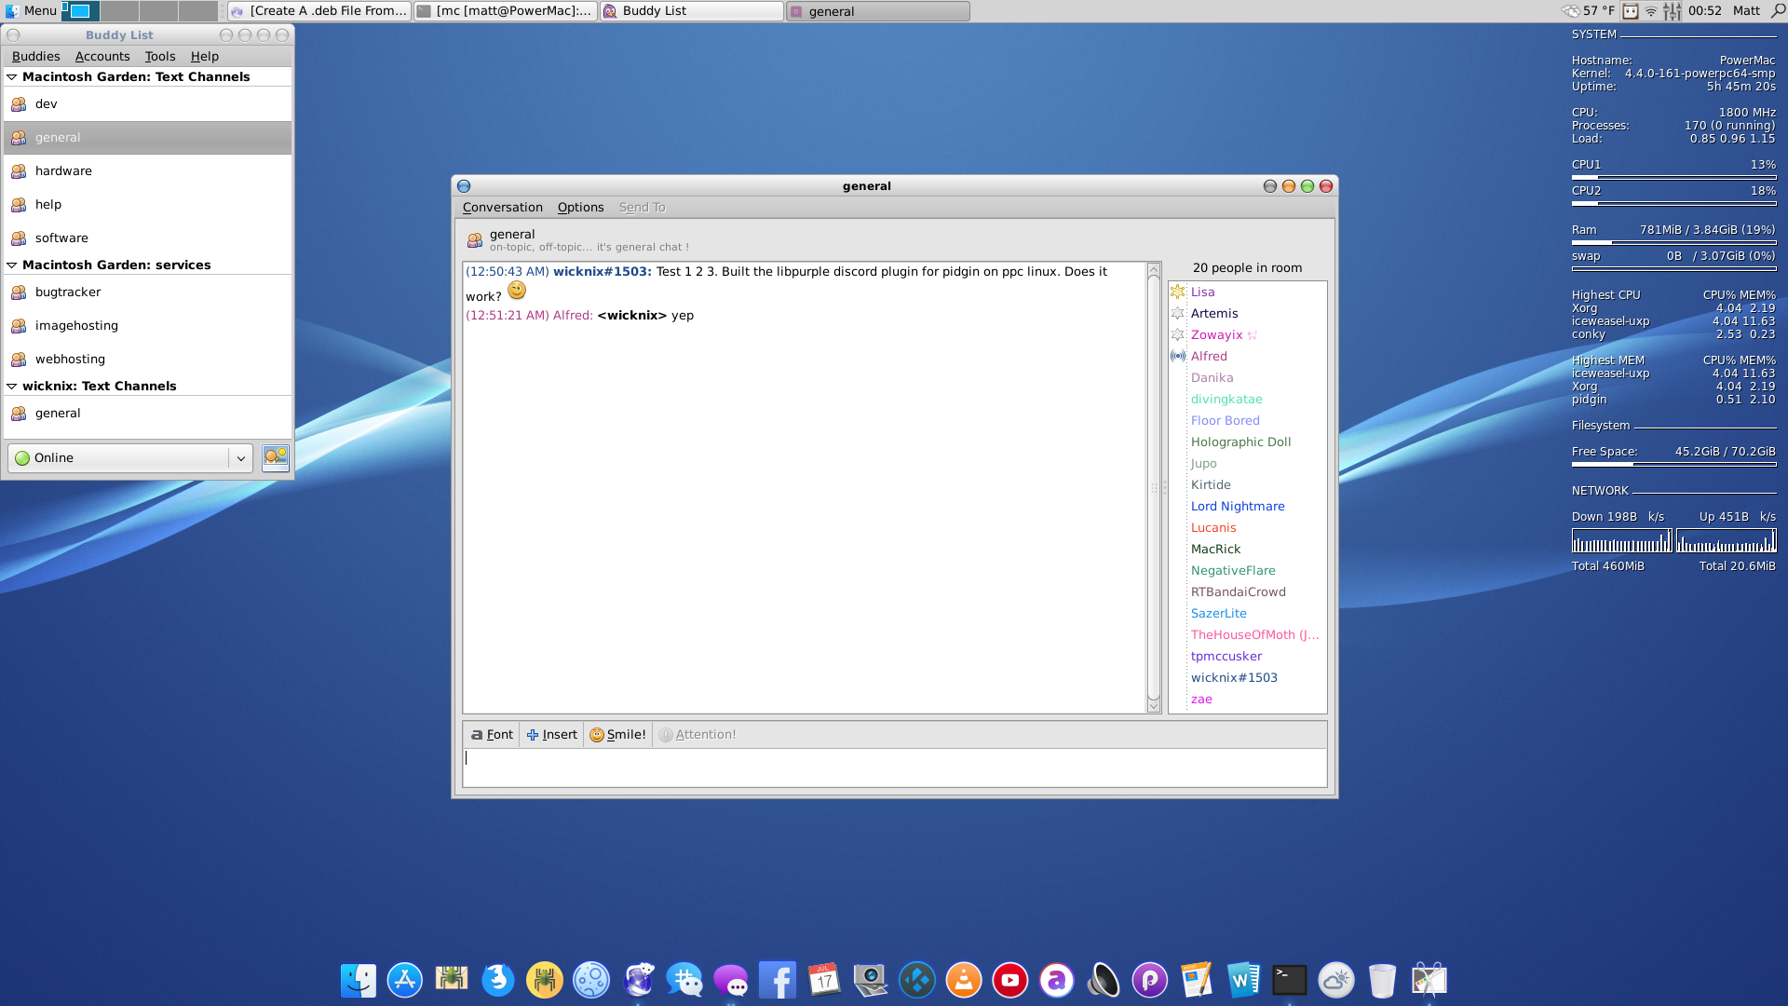Open the Terminal icon in the dock
Viewport: 1788px width, 1006px height.
tap(1289, 980)
